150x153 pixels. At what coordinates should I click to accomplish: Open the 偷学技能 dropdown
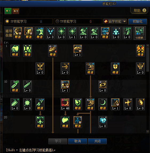pos(115,21)
